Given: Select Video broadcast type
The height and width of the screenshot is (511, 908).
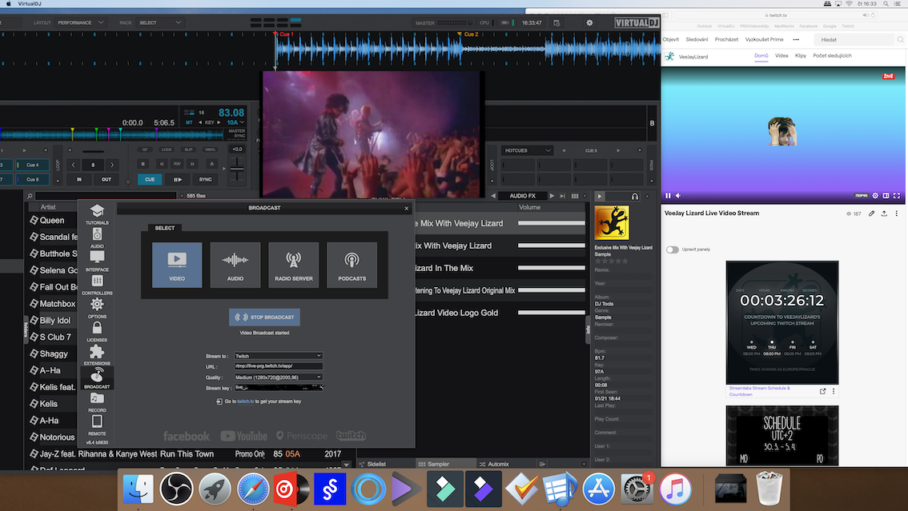Looking at the screenshot, I should coord(177,265).
